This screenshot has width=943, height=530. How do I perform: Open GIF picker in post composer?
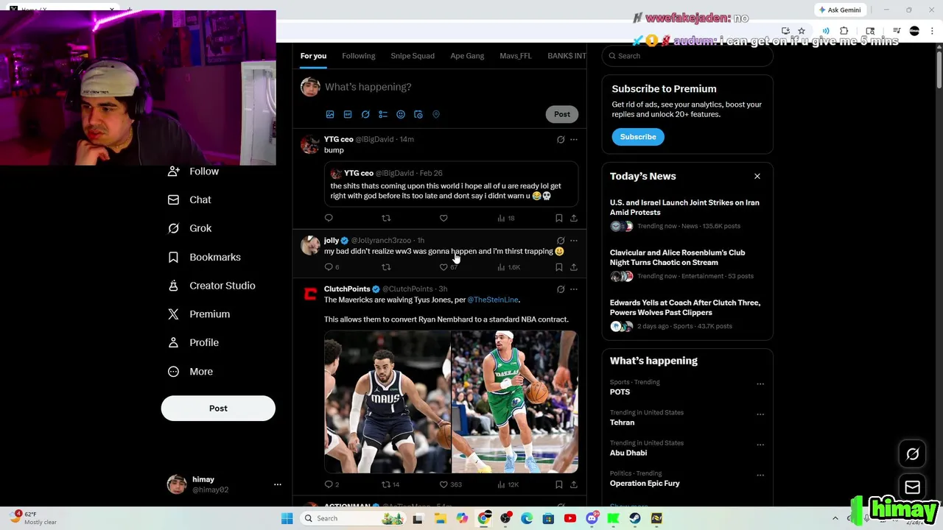[348, 114]
